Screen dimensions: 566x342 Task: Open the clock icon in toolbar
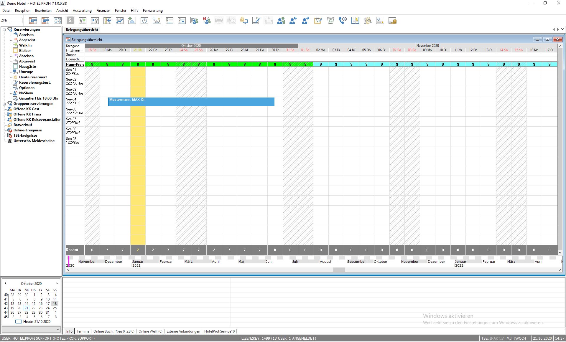click(x=144, y=20)
